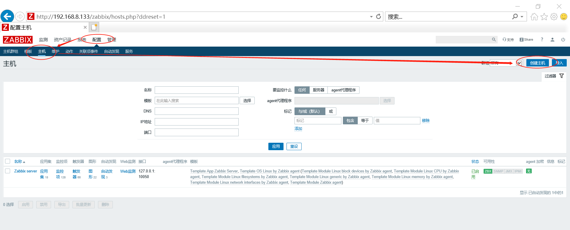Click the 标记 tag name field
This screenshot has height=230, width=570.
[x=318, y=120]
